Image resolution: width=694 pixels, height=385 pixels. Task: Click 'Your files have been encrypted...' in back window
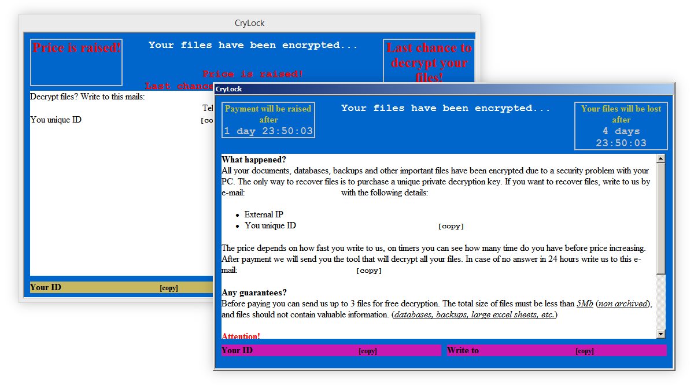click(253, 45)
